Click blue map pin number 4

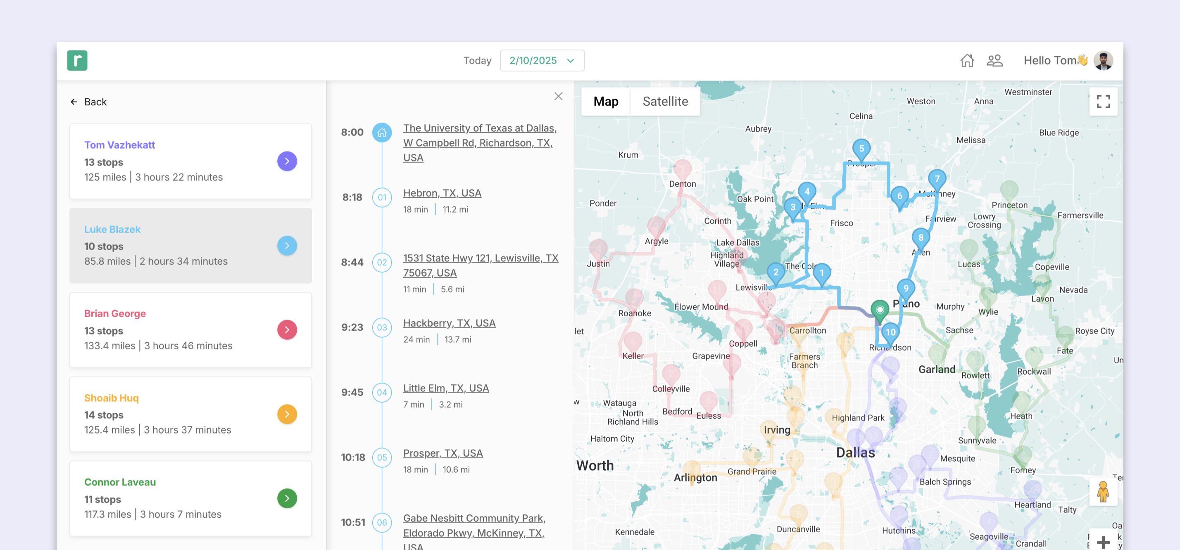[806, 193]
